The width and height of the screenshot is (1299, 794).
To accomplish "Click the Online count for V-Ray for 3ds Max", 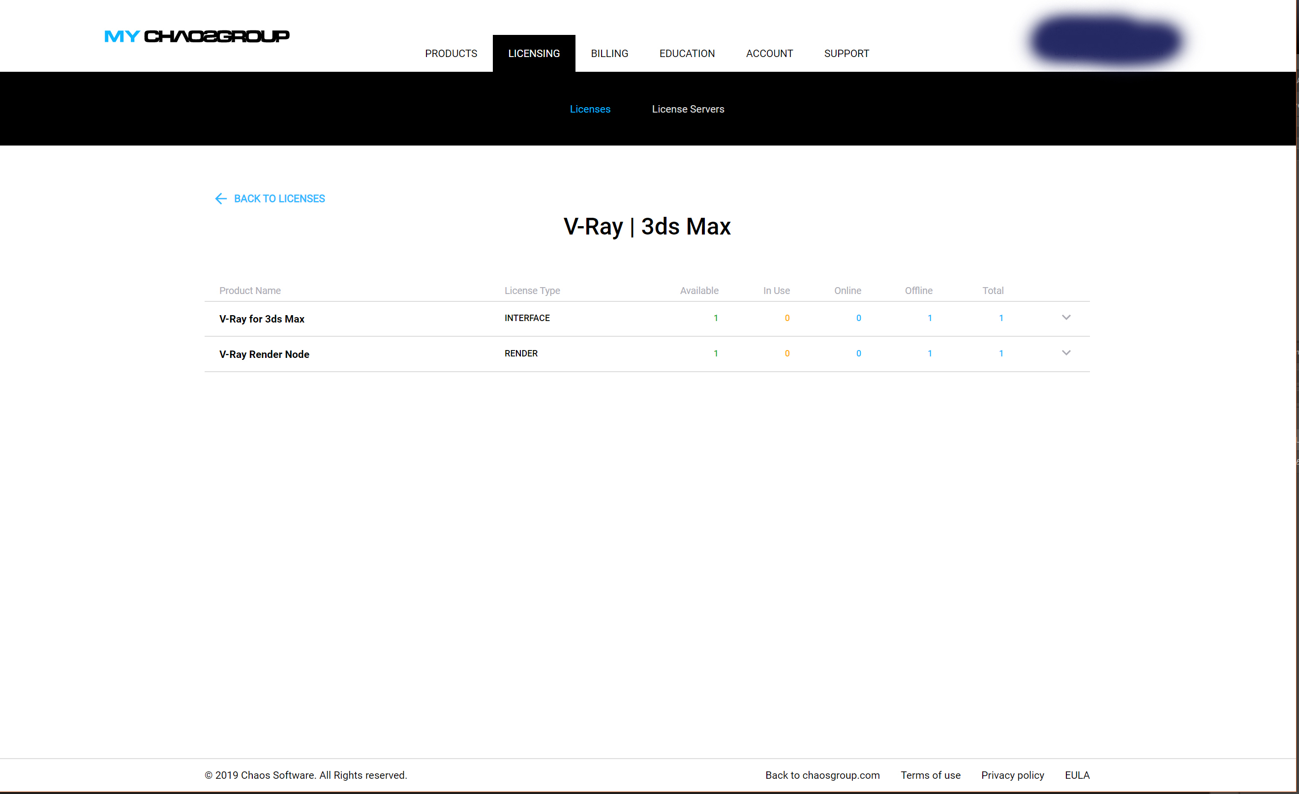I will [858, 318].
